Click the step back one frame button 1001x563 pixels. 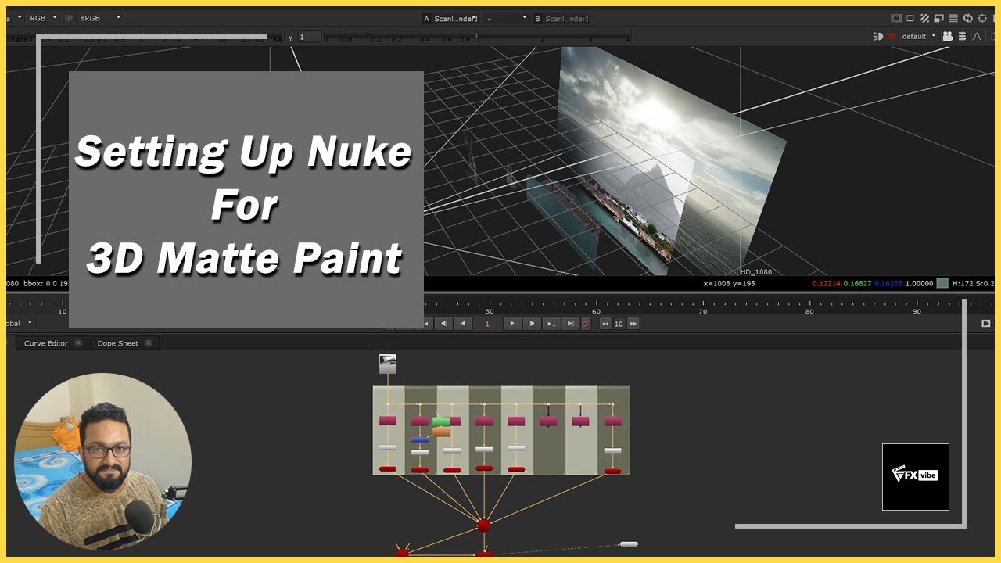(444, 323)
